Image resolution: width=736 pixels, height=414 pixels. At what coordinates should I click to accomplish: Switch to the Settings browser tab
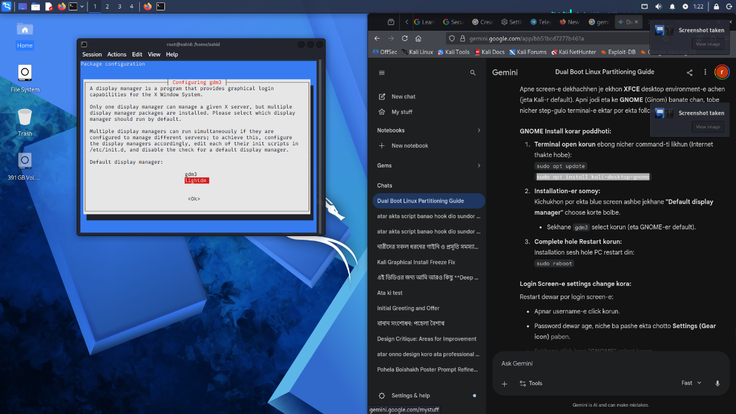[x=512, y=21]
